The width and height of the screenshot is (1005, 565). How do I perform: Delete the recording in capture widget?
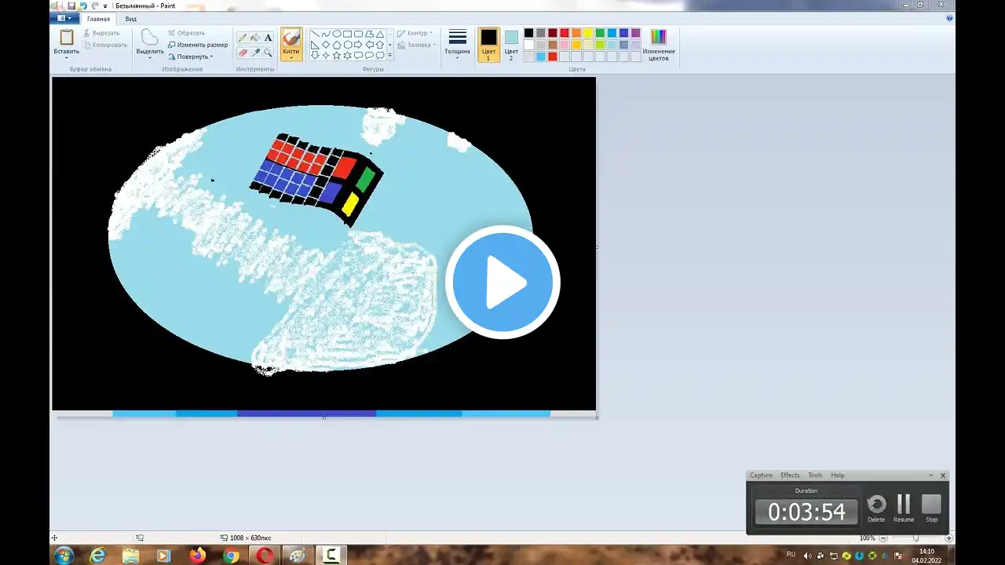(x=876, y=508)
